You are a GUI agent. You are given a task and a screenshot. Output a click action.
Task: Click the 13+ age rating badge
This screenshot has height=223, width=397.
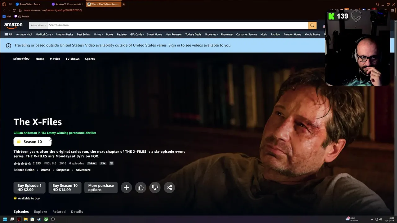point(103,163)
